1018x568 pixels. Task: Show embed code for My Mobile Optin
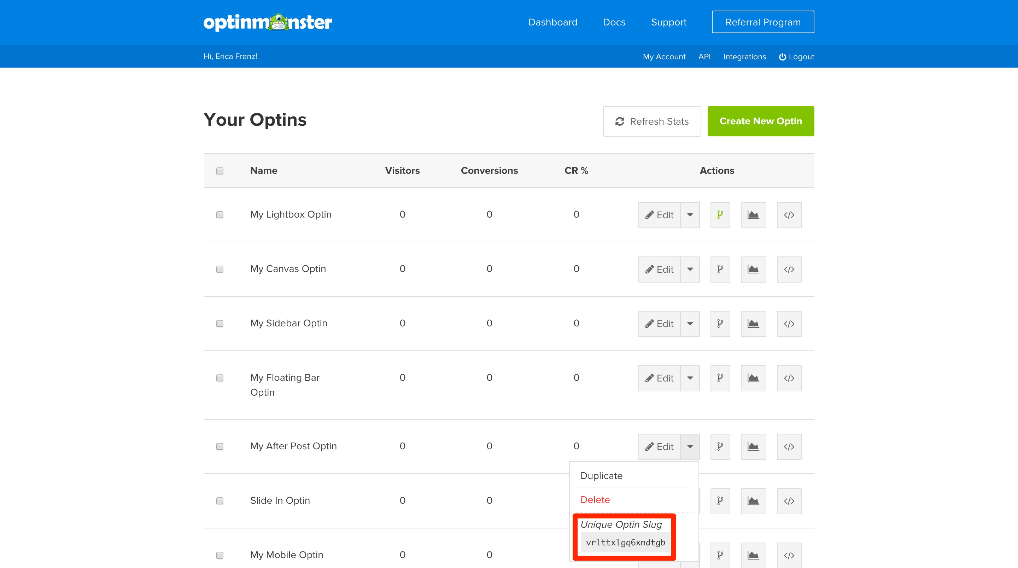[789, 555]
